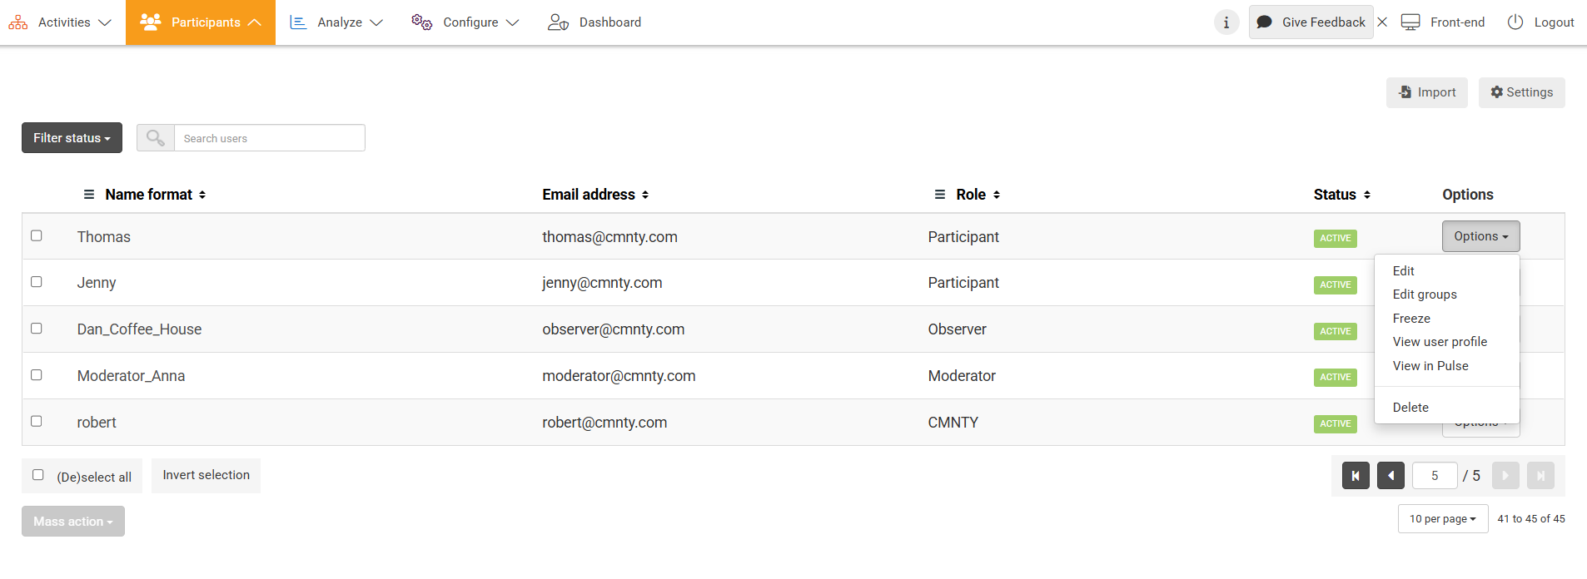Select the checkbox for Thomas

[37, 236]
